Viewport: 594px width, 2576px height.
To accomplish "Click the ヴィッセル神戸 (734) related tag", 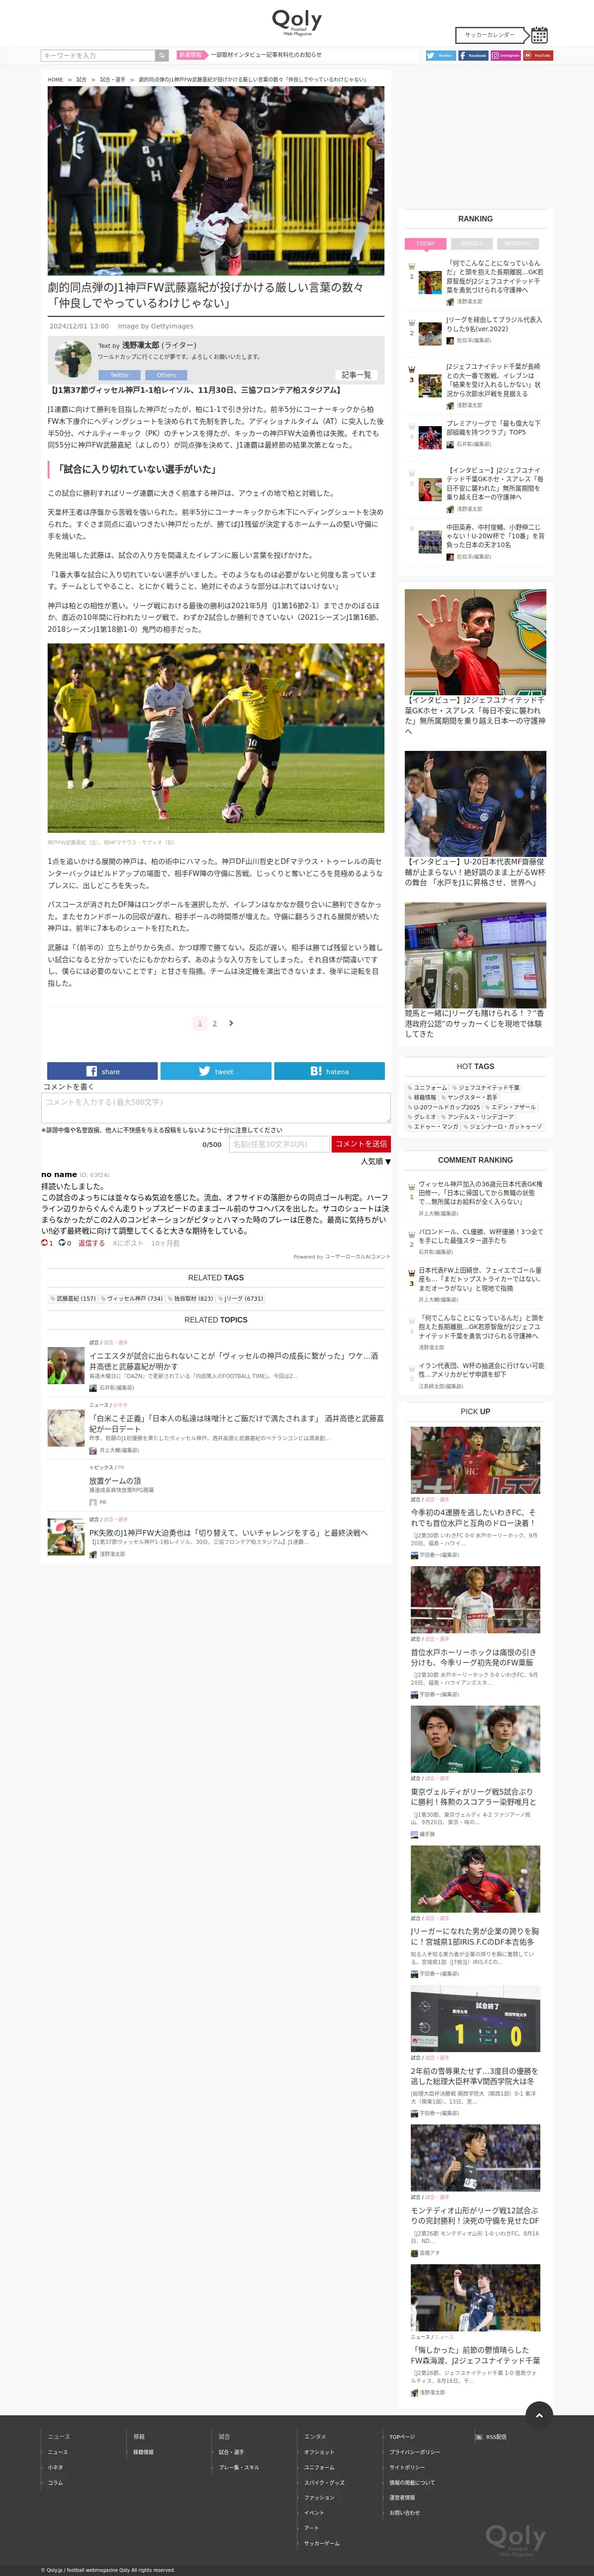I will (x=131, y=1298).
